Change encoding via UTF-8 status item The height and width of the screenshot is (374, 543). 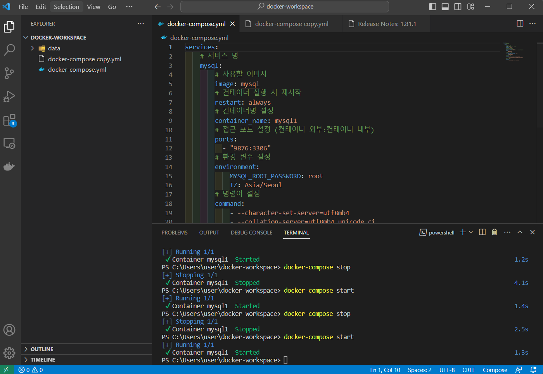pos(447,370)
